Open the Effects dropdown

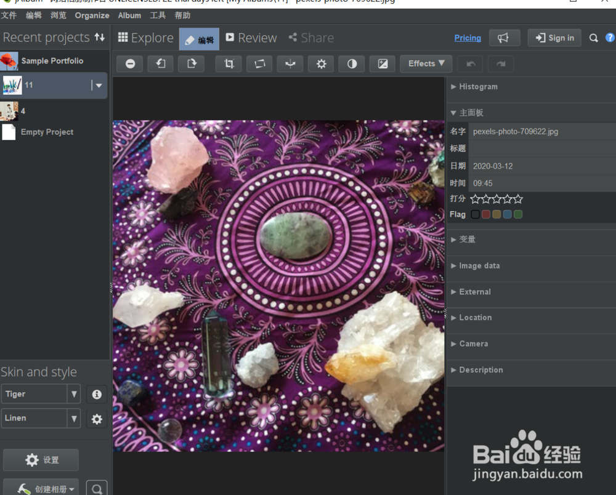coord(426,63)
